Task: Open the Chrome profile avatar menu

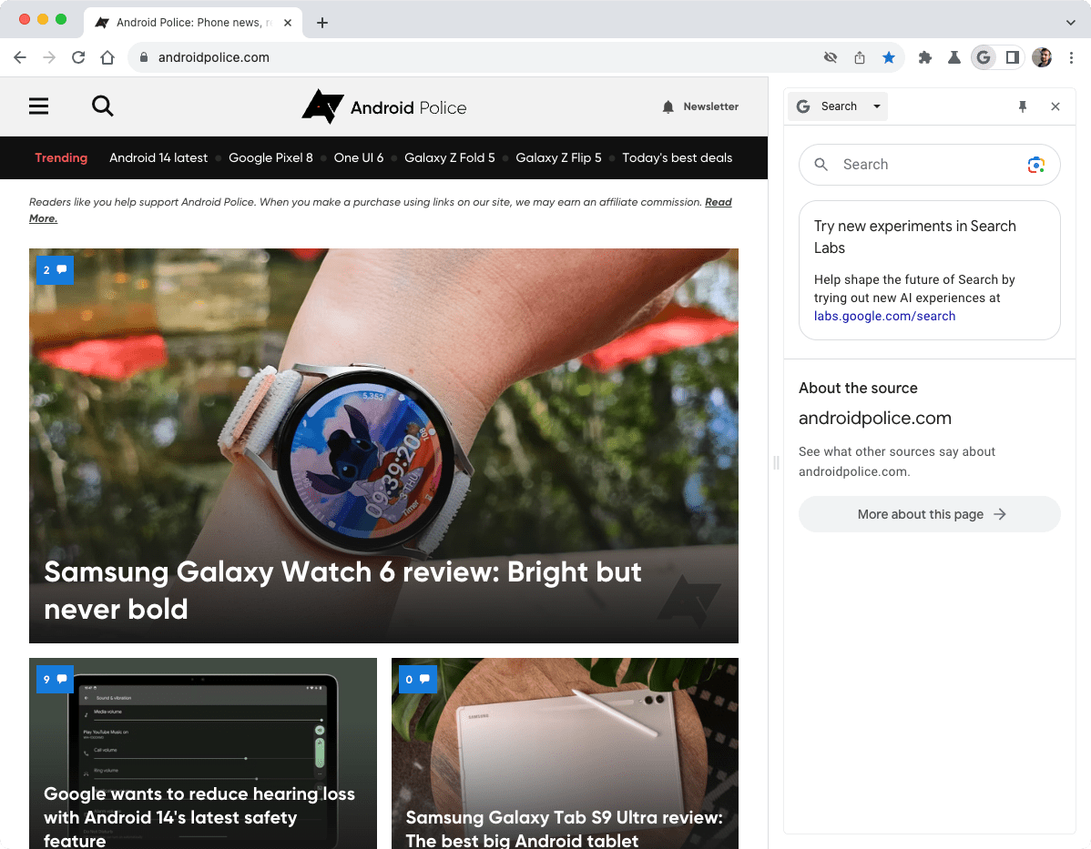Action: (1042, 57)
